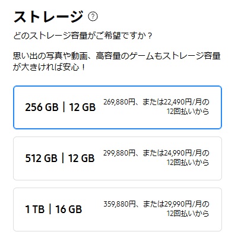Pick the 1 TB | 16 GB storage option
This screenshot has width=241, height=238.
coord(118,210)
